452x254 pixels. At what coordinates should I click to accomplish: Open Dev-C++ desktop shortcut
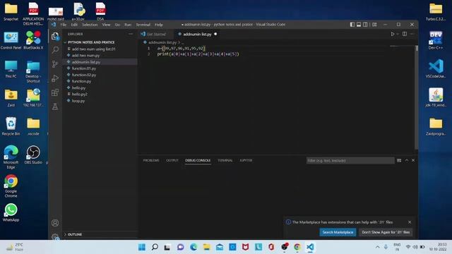coord(436,40)
